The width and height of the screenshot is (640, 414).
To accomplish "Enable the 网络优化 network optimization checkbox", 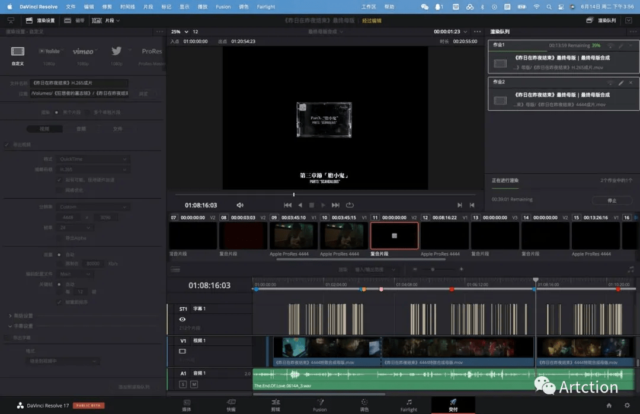I will [60, 190].
